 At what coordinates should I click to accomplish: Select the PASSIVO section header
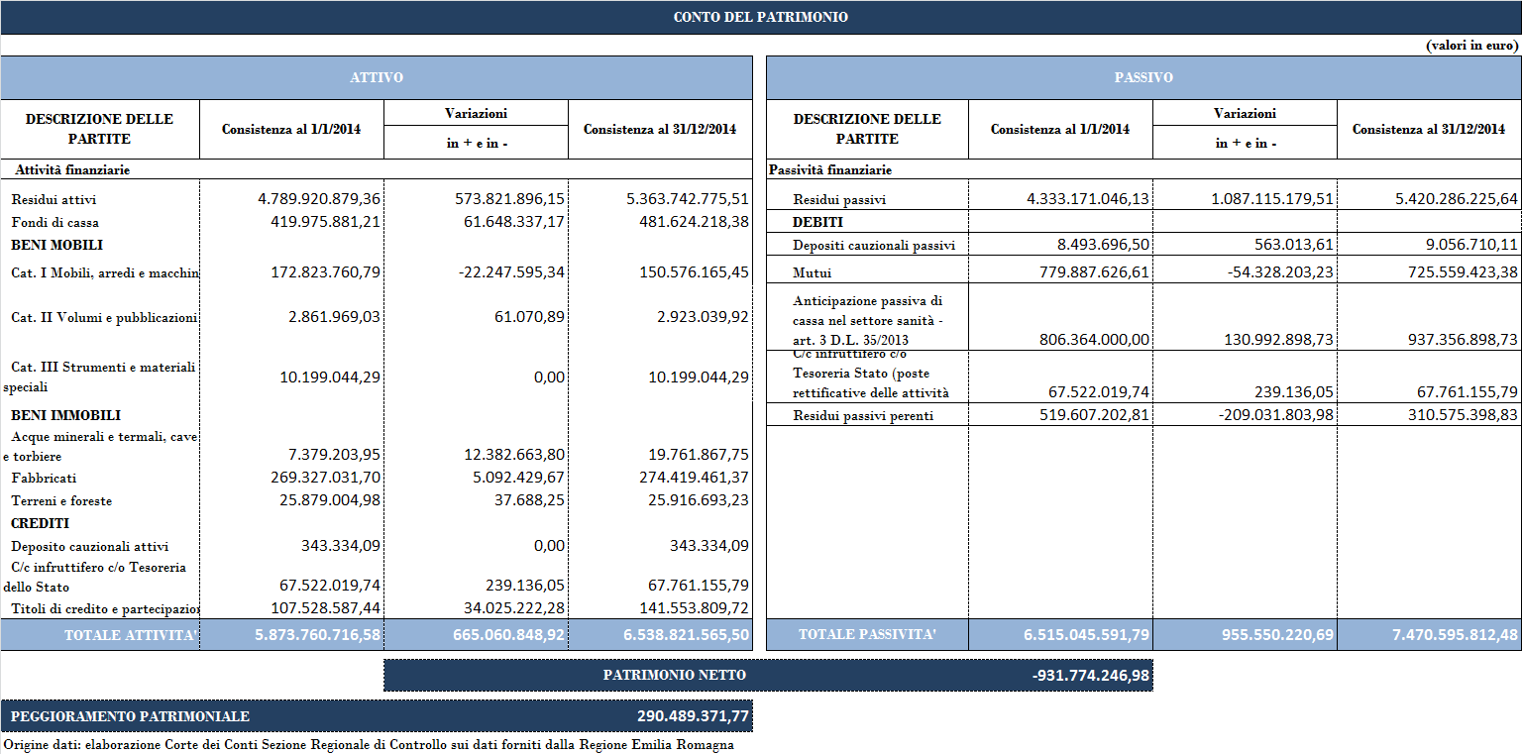pyautogui.click(x=1143, y=77)
